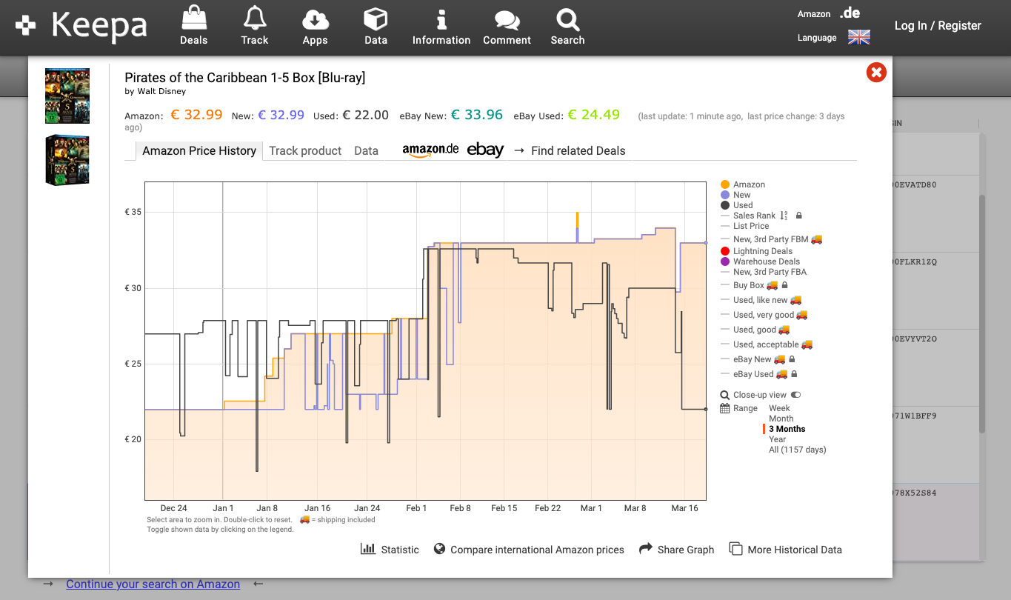Select the 3 Months range

(x=787, y=429)
